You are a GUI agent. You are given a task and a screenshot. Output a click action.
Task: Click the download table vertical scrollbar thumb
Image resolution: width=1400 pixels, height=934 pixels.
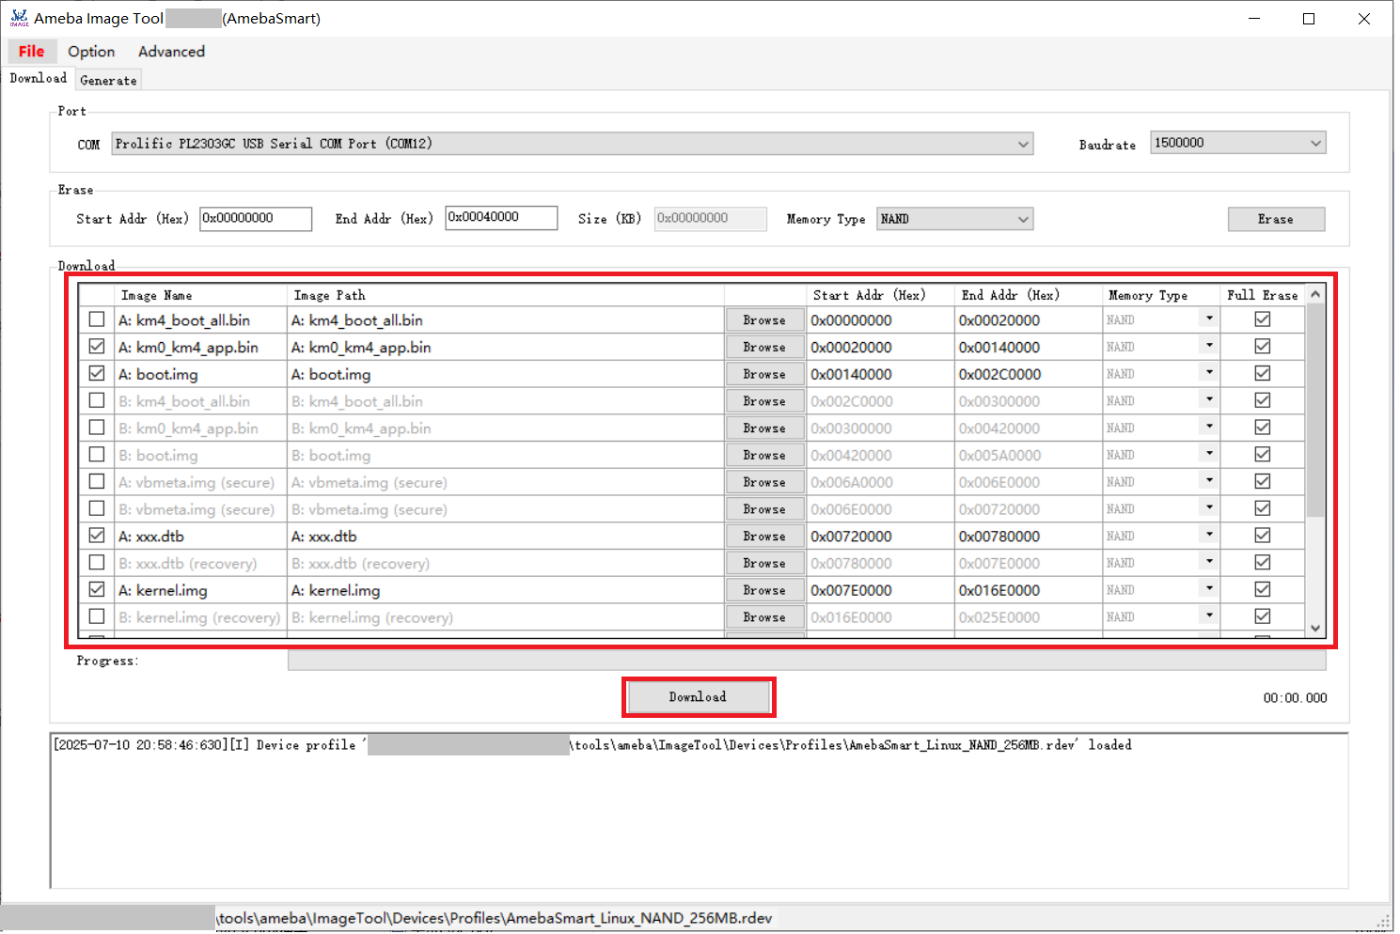coord(1315,409)
